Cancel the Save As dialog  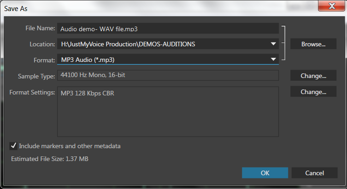pyautogui.click(x=315, y=173)
